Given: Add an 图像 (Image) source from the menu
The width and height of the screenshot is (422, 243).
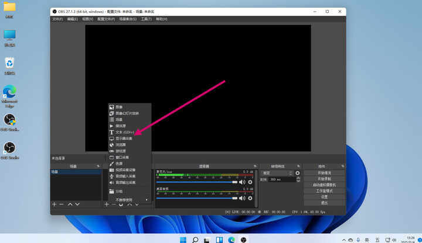Looking at the screenshot, I should click(x=130, y=107).
